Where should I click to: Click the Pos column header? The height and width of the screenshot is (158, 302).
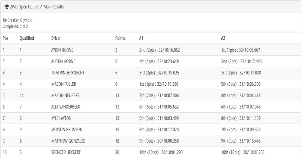click(x=5, y=38)
